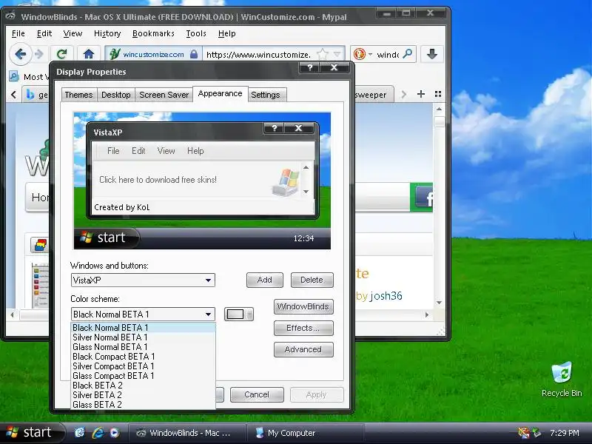Click the browser Back arrow button
This screenshot has height=444, width=592.
coord(21,54)
